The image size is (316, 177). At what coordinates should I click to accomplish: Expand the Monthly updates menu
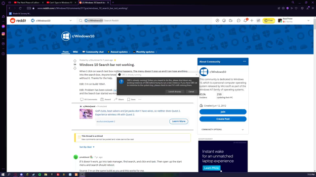[145, 52]
